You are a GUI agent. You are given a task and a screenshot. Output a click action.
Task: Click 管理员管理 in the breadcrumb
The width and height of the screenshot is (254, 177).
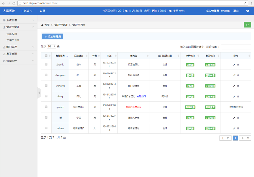[x=61, y=25]
